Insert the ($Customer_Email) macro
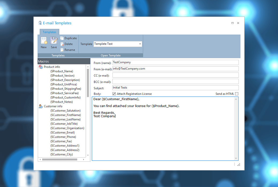278x187 pixels. click(63, 133)
